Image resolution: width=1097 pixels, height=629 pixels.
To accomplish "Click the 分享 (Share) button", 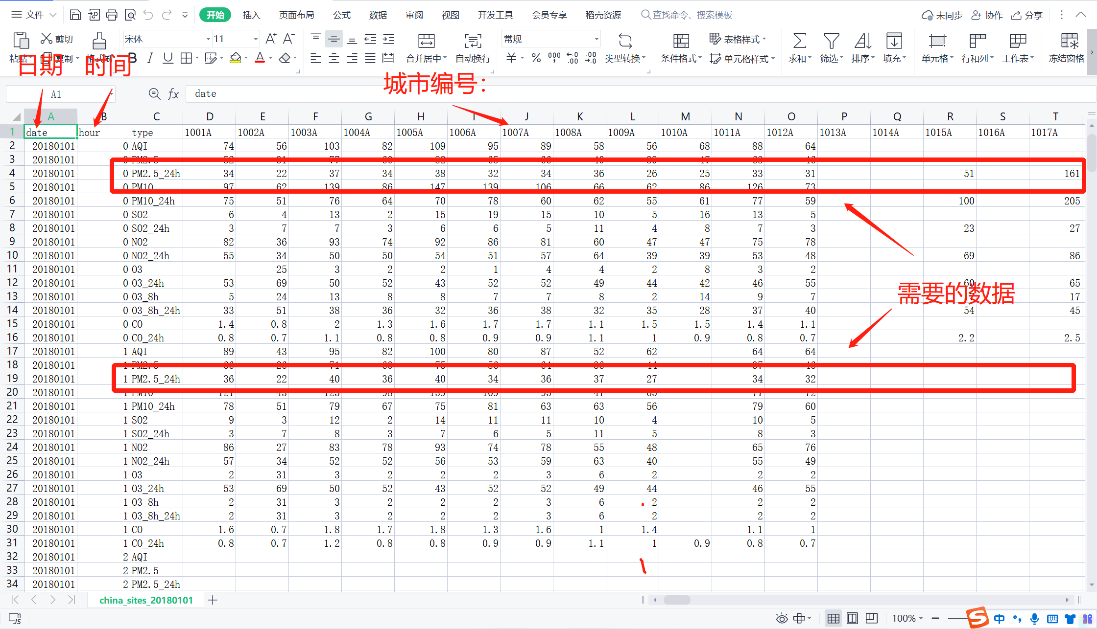I will pyautogui.click(x=1027, y=15).
